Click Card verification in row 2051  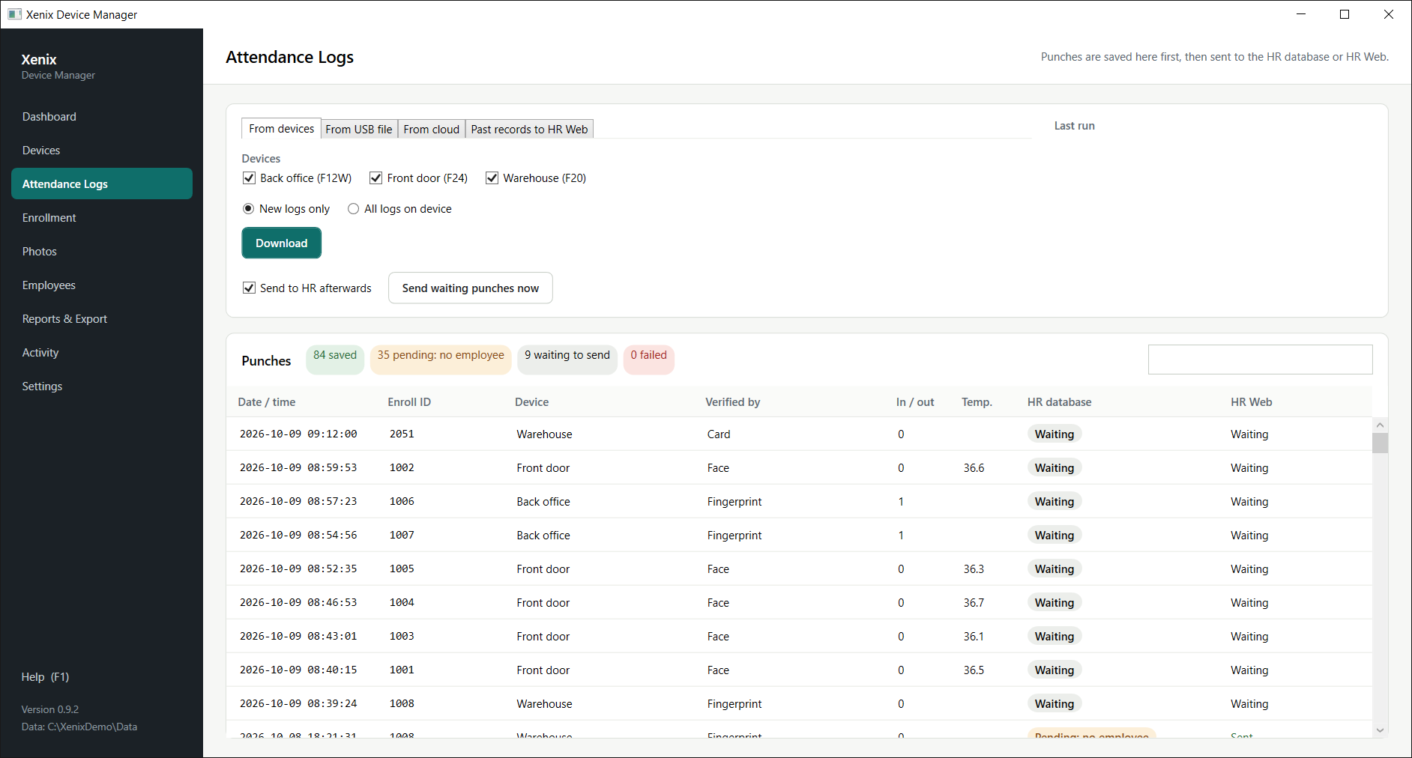coord(719,434)
